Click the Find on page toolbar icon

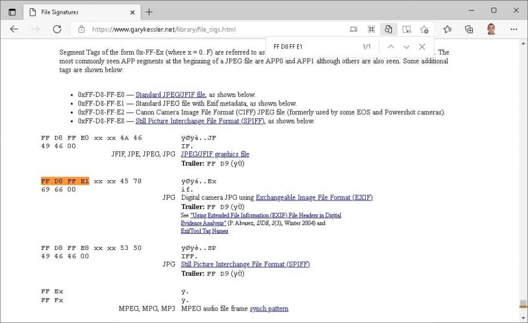tap(389, 29)
